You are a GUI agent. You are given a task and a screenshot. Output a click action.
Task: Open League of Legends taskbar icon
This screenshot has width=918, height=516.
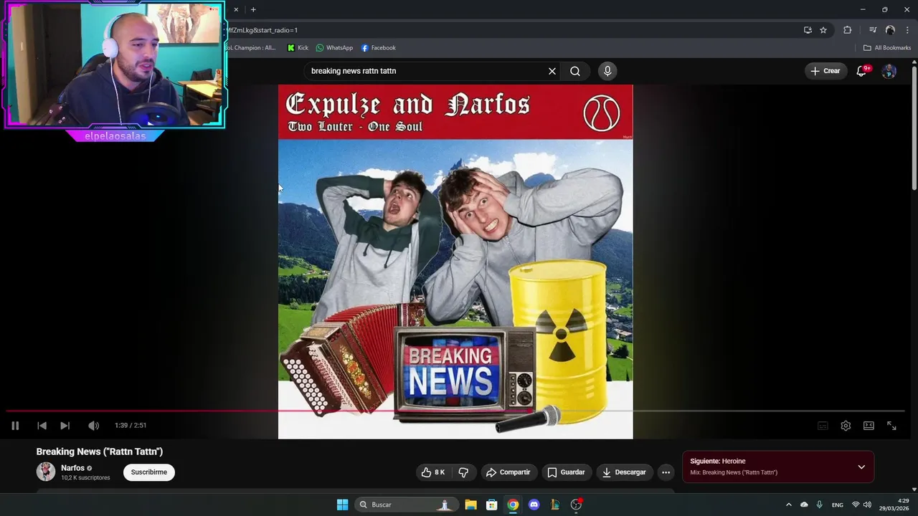coord(554,505)
